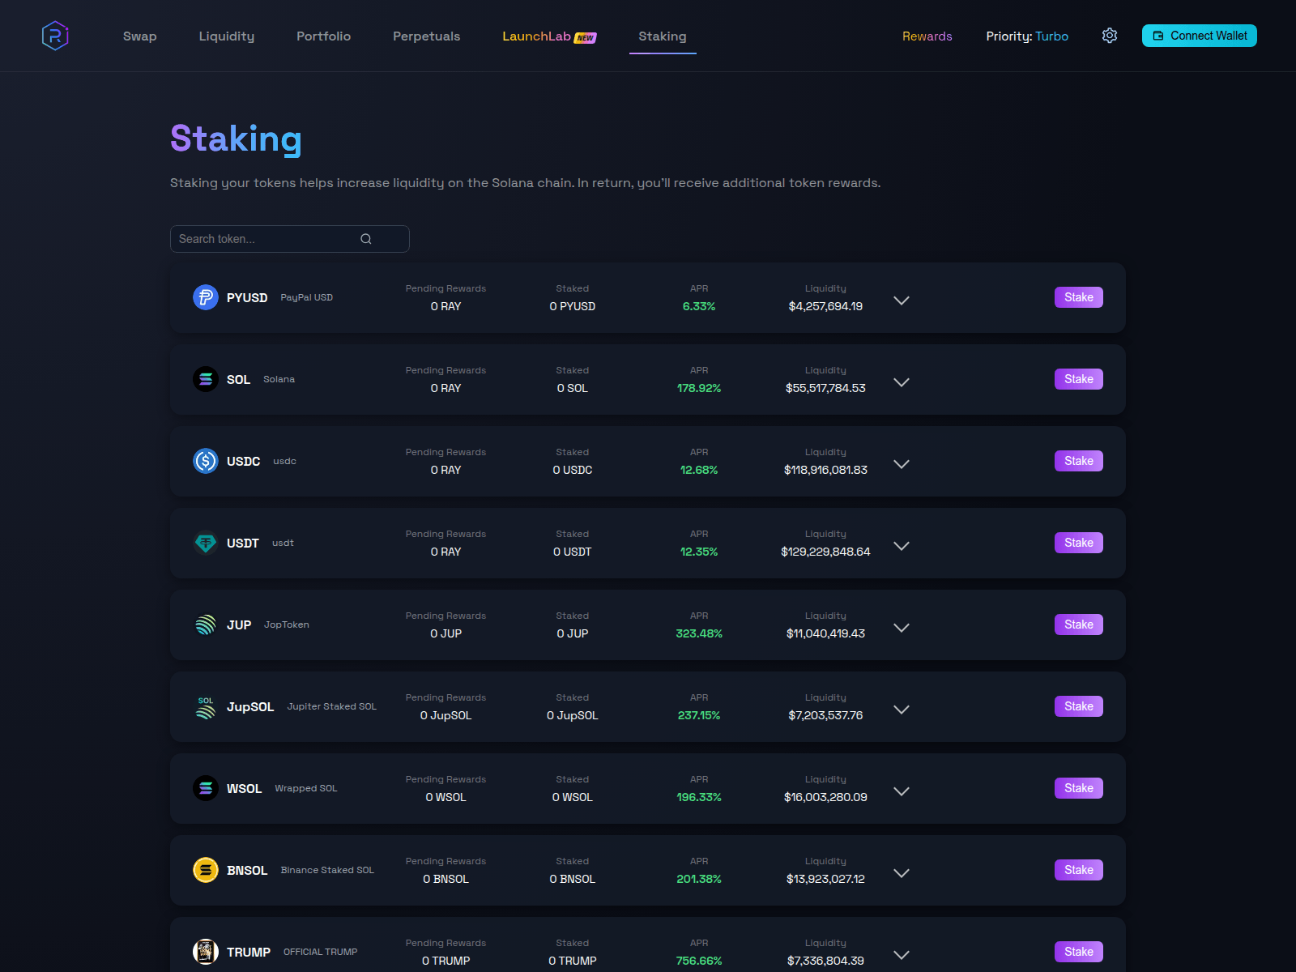Click the JUP token icon

click(206, 625)
